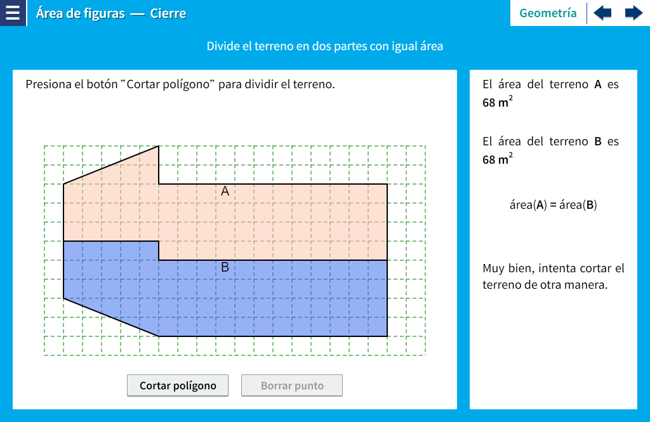
Task: Click the "Muy bien" feedback message
Action: 553,276
